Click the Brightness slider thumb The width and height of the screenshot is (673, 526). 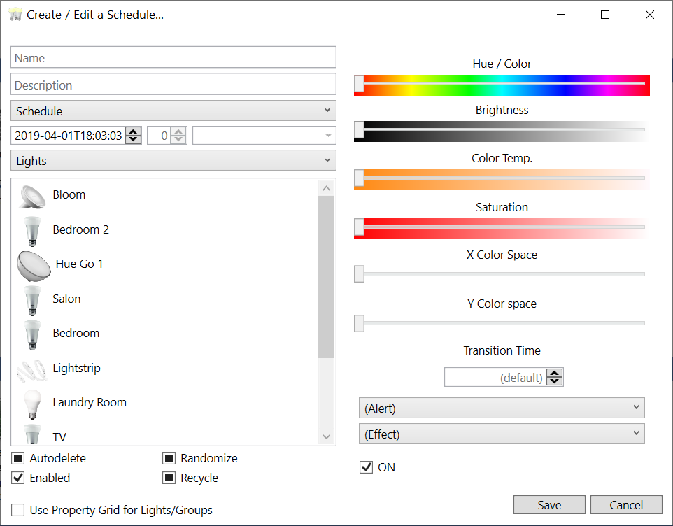tap(360, 130)
